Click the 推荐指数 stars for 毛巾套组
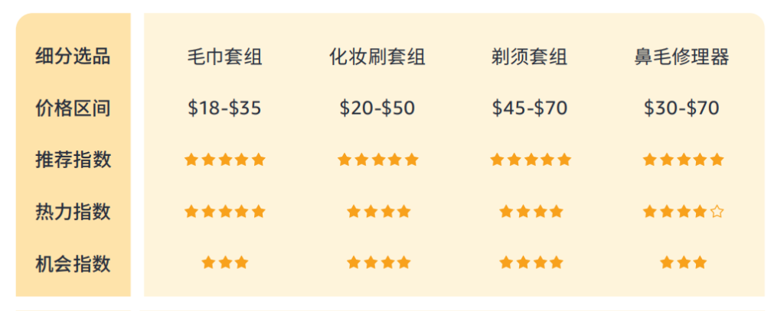 [x=224, y=160]
